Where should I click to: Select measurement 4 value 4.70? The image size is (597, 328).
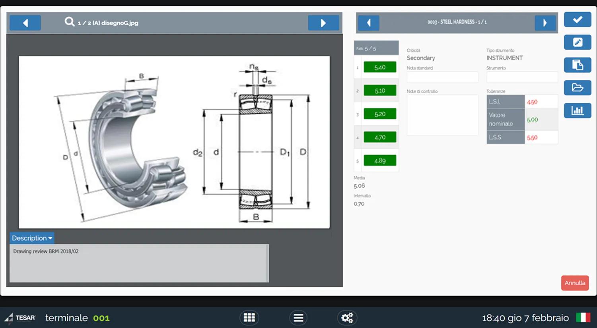click(x=380, y=137)
